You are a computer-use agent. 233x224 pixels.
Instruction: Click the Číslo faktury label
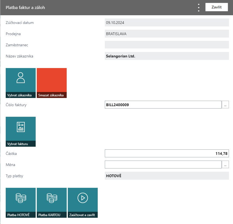[x=16, y=105]
